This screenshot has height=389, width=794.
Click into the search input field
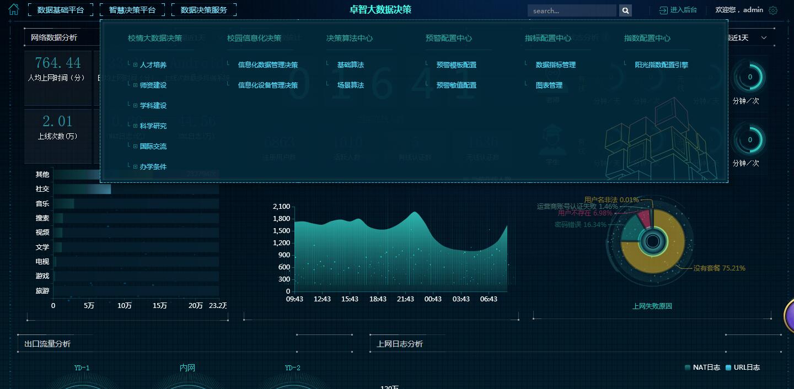pyautogui.click(x=571, y=10)
